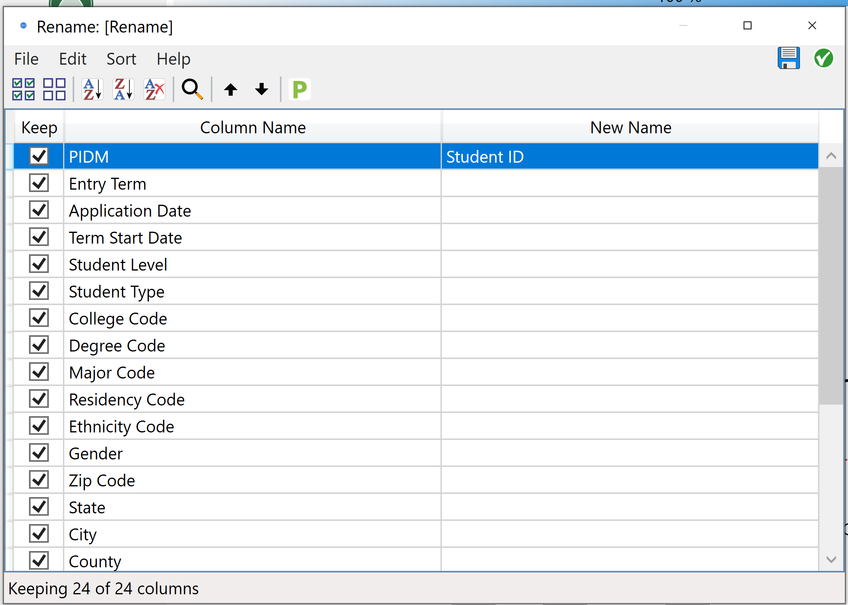
Task: Open the search magnifier tool
Action: [192, 89]
